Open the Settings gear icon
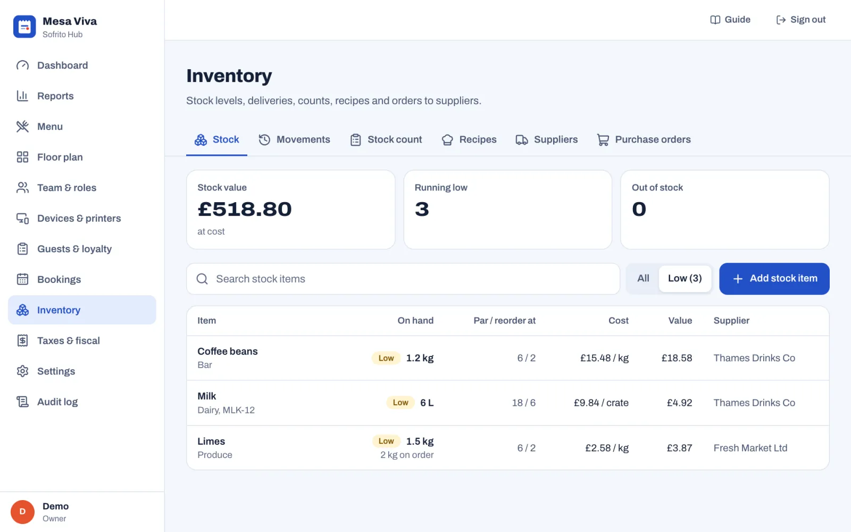Image resolution: width=851 pixels, height=532 pixels. 22,371
